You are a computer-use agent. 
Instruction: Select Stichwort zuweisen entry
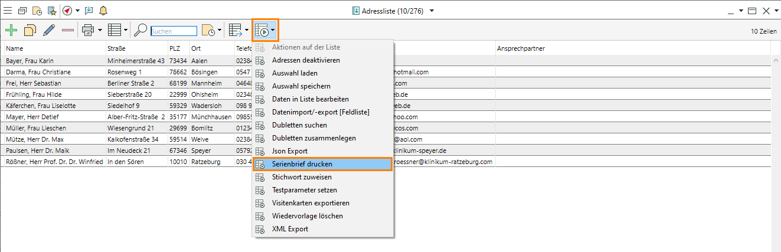[323, 177]
